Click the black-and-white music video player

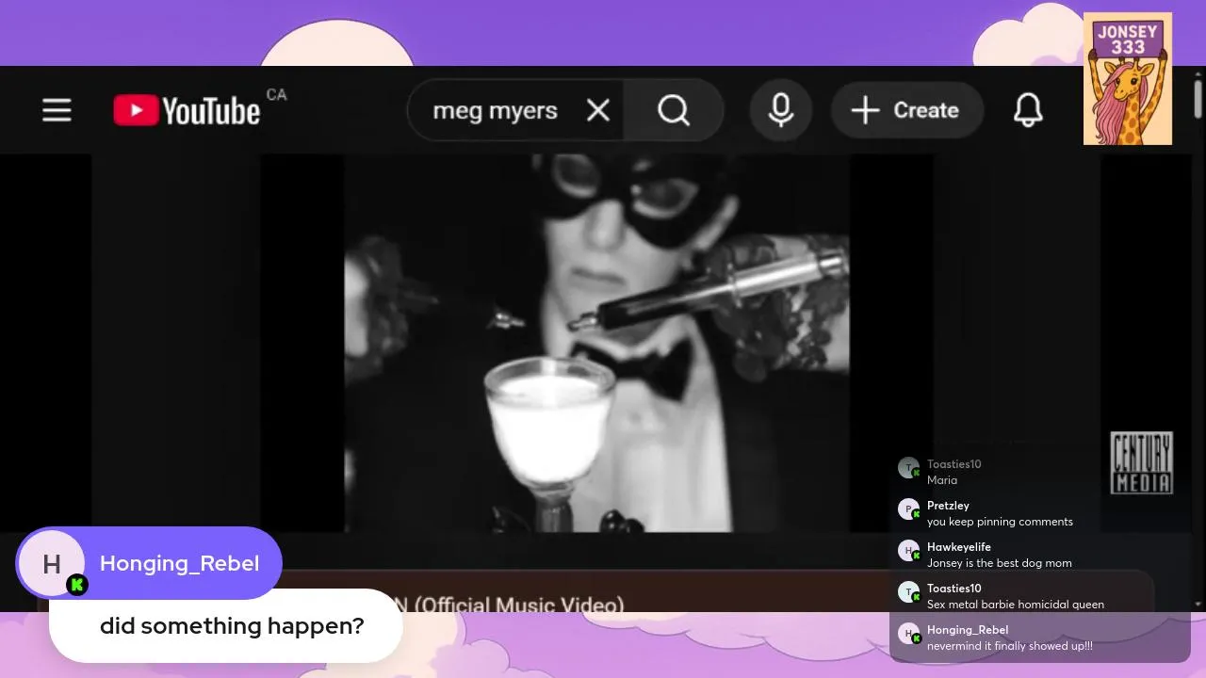[596, 344]
